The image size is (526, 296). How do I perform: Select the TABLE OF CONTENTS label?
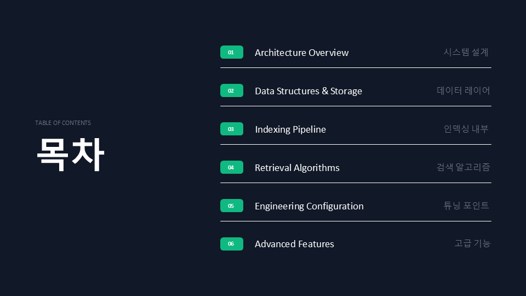63,123
